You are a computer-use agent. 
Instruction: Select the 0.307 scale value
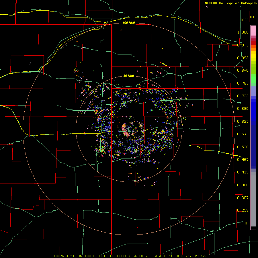coord(243,198)
